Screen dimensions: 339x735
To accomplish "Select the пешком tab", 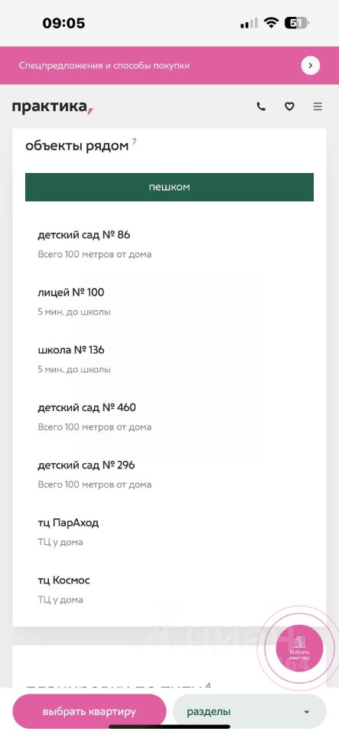I will pyautogui.click(x=170, y=187).
